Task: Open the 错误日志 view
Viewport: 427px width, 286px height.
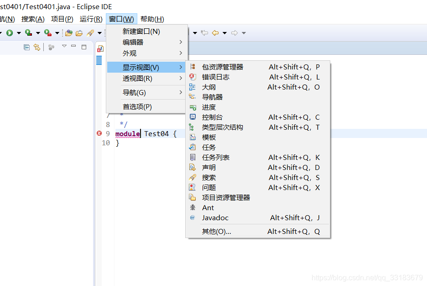Action: pyautogui.click(x=258, y=77)
